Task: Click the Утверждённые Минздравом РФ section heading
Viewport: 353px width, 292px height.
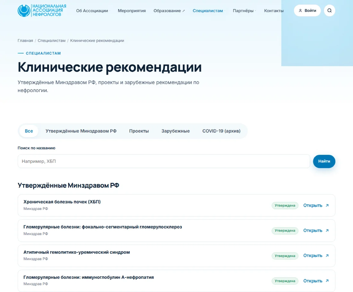Action: point(68,186)
